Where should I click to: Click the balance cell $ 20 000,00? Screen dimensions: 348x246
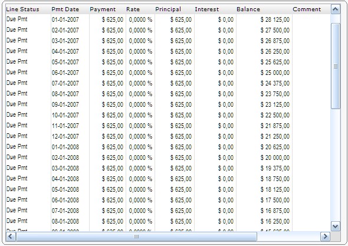[275, 158]
